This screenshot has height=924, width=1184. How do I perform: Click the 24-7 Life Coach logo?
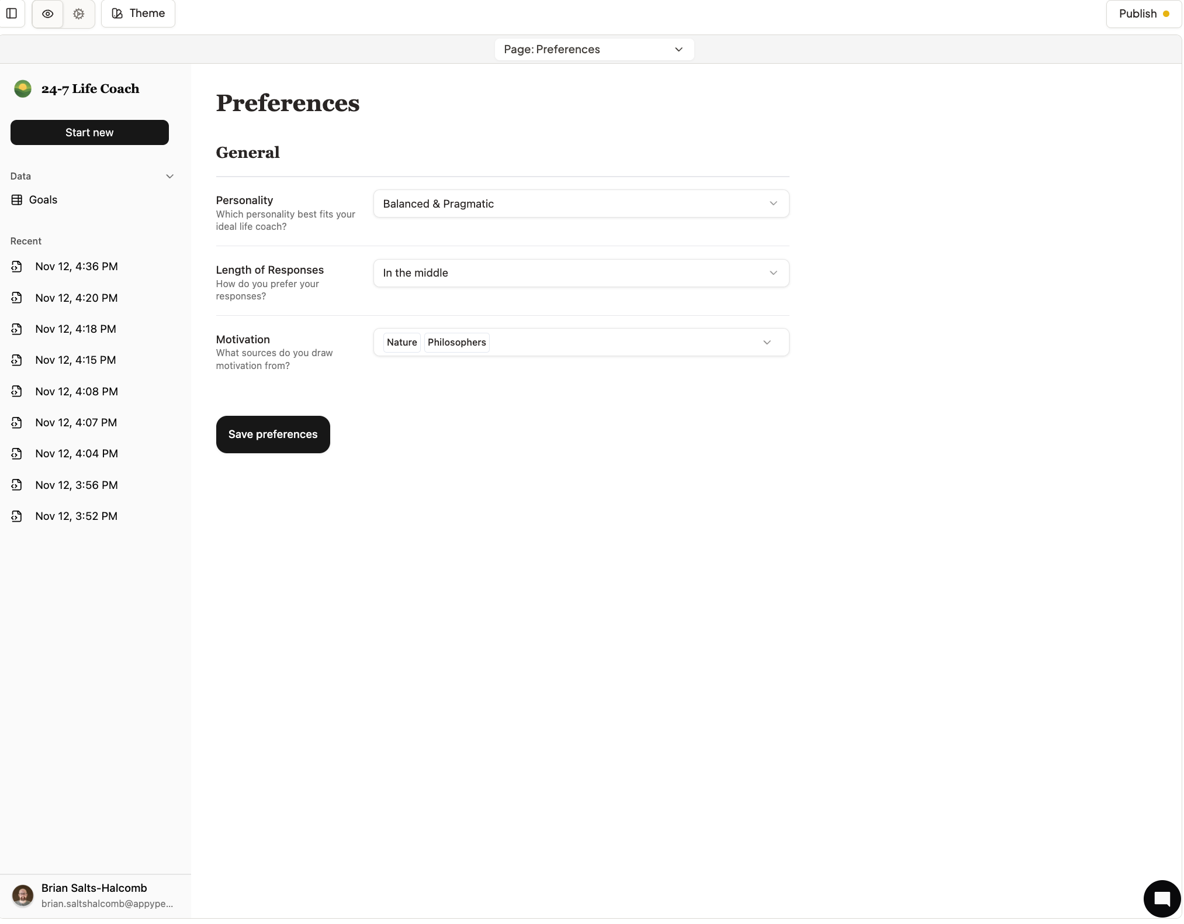(x=23, y=89)
